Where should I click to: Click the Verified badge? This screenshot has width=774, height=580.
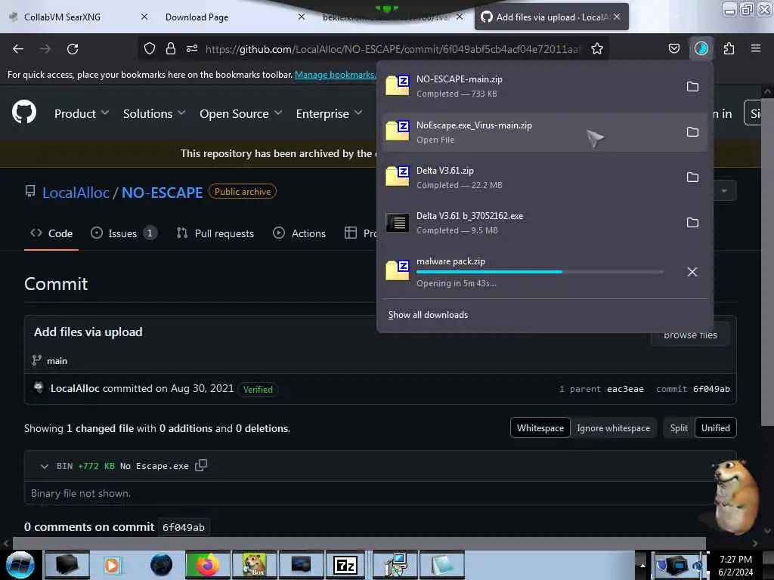pyautogui.click(x=258, y=389)
